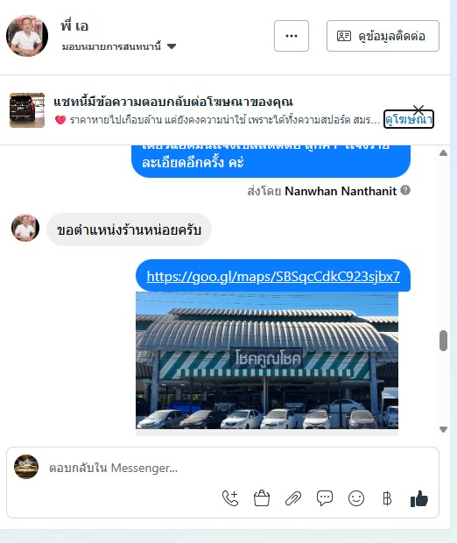Viewport: 457px width, 543px height.
Task: Click the phone call icon
Action: [x=230, y=498]
